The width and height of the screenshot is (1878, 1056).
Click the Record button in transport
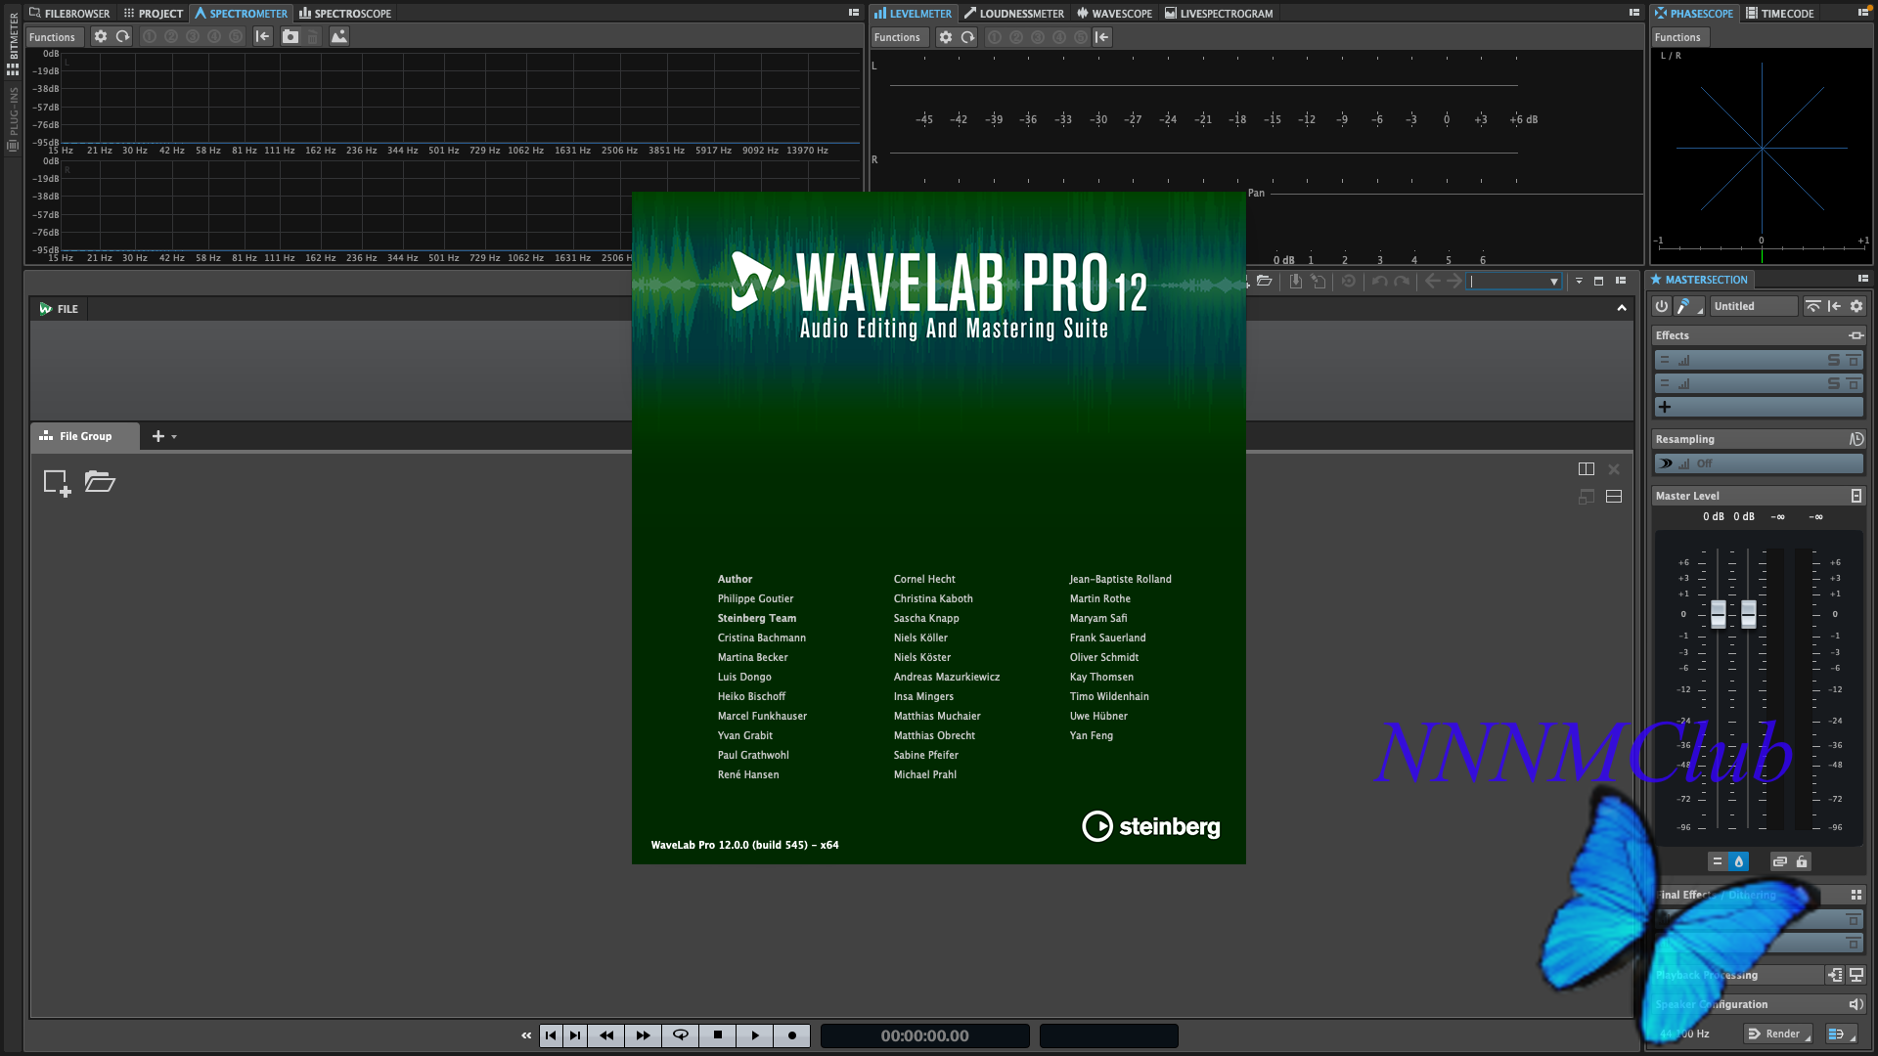pyautogui.click(x=792, y=1035)
